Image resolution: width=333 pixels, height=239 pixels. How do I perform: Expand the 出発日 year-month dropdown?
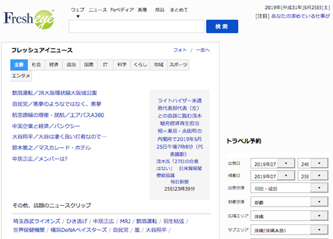273,163
